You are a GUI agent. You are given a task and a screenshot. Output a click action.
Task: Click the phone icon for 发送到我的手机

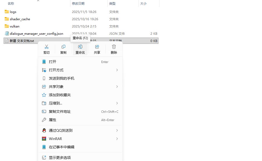(44, 78)
